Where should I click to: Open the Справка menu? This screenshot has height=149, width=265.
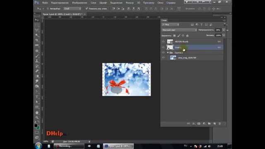(171, 3)
